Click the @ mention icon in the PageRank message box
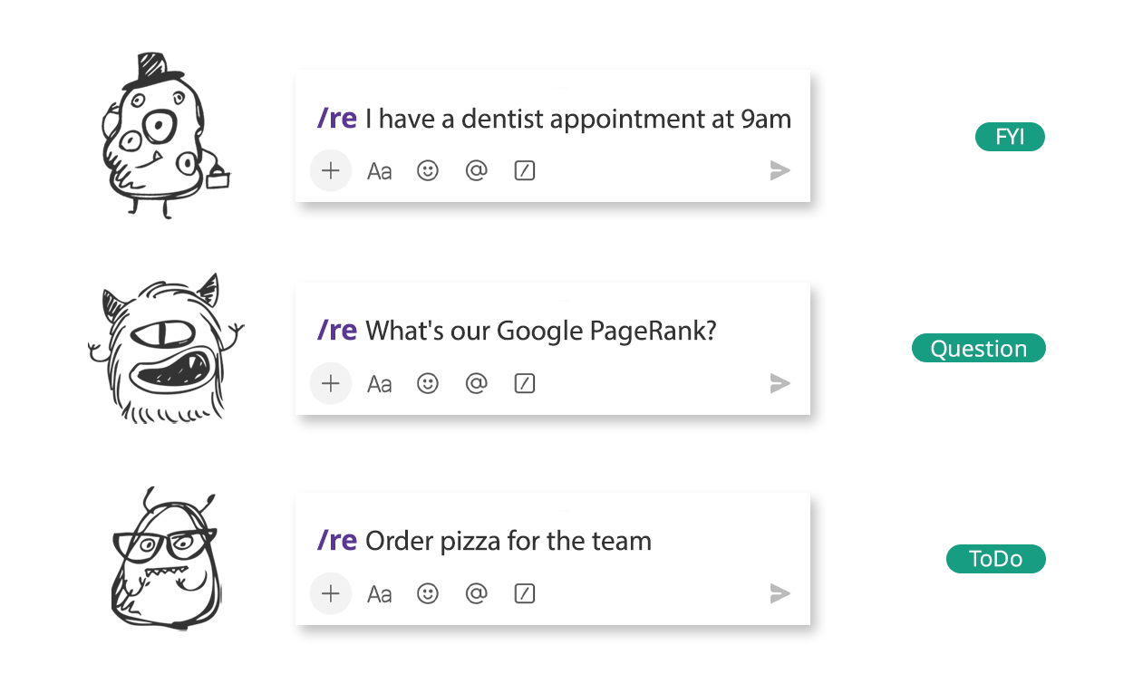The image size is (1133, 683). pyautogui.click(x=476, y=383)
